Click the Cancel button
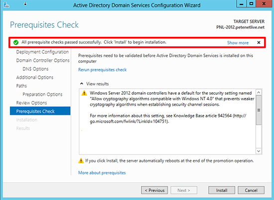This screenshot has width=274, height=200. pos(251,190)
